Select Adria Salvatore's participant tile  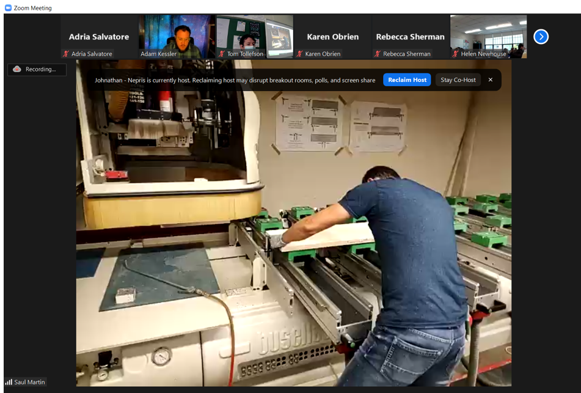click(x=99, y=35)
